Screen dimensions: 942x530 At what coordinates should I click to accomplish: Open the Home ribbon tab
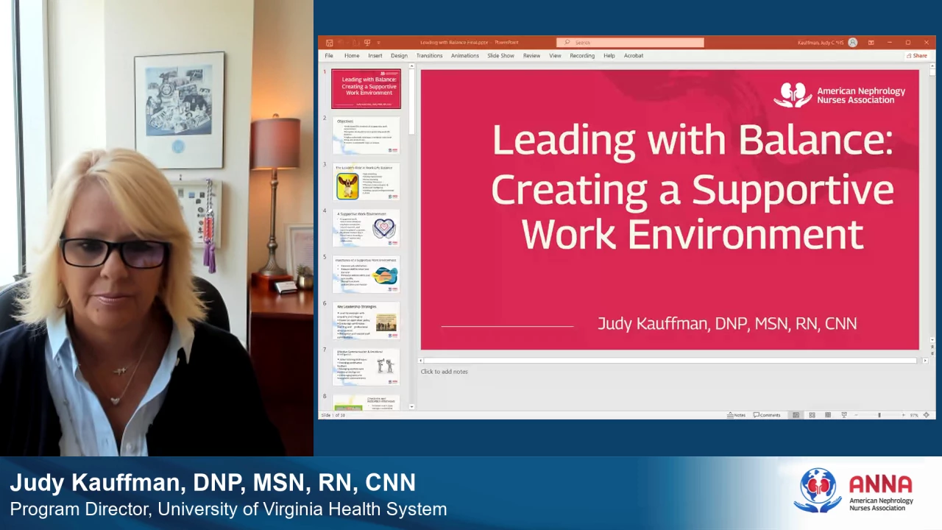352,56
